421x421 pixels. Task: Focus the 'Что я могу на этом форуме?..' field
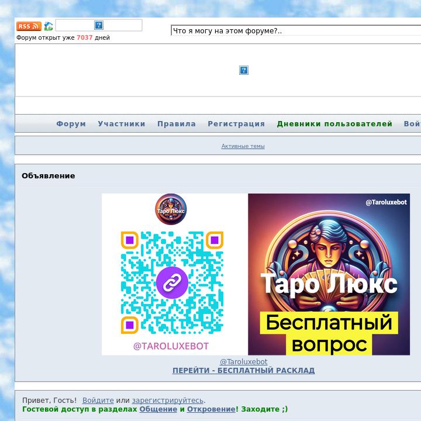pos(296,30)
